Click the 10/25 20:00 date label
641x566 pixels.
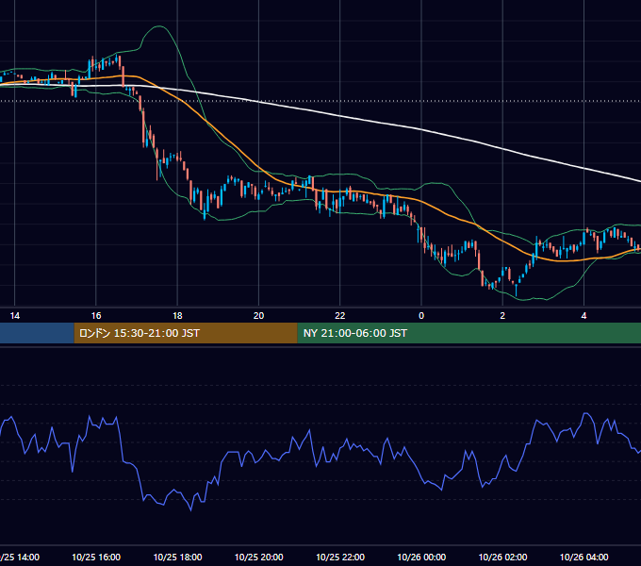tap(259, 557)
